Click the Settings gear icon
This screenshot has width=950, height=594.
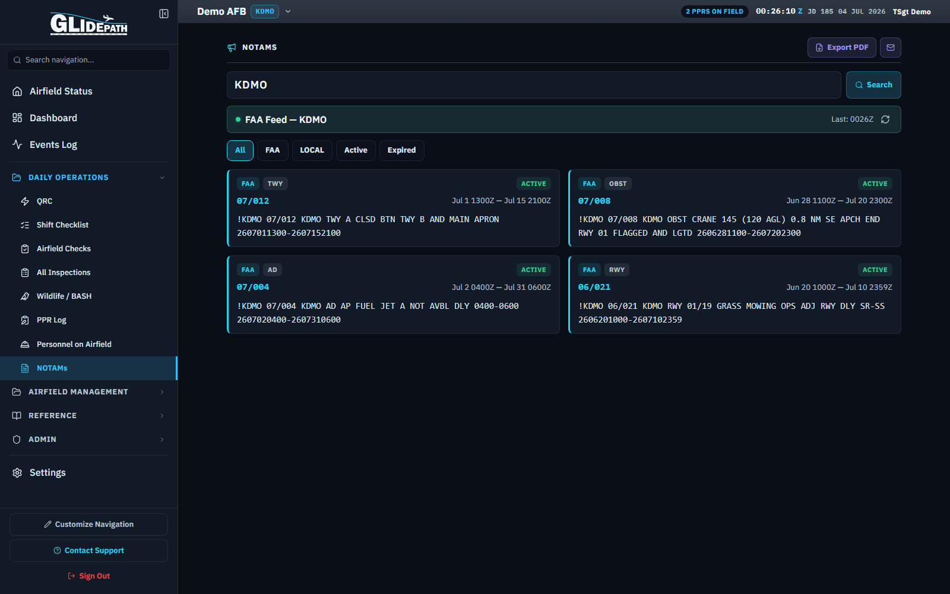[x=17, y=473]
